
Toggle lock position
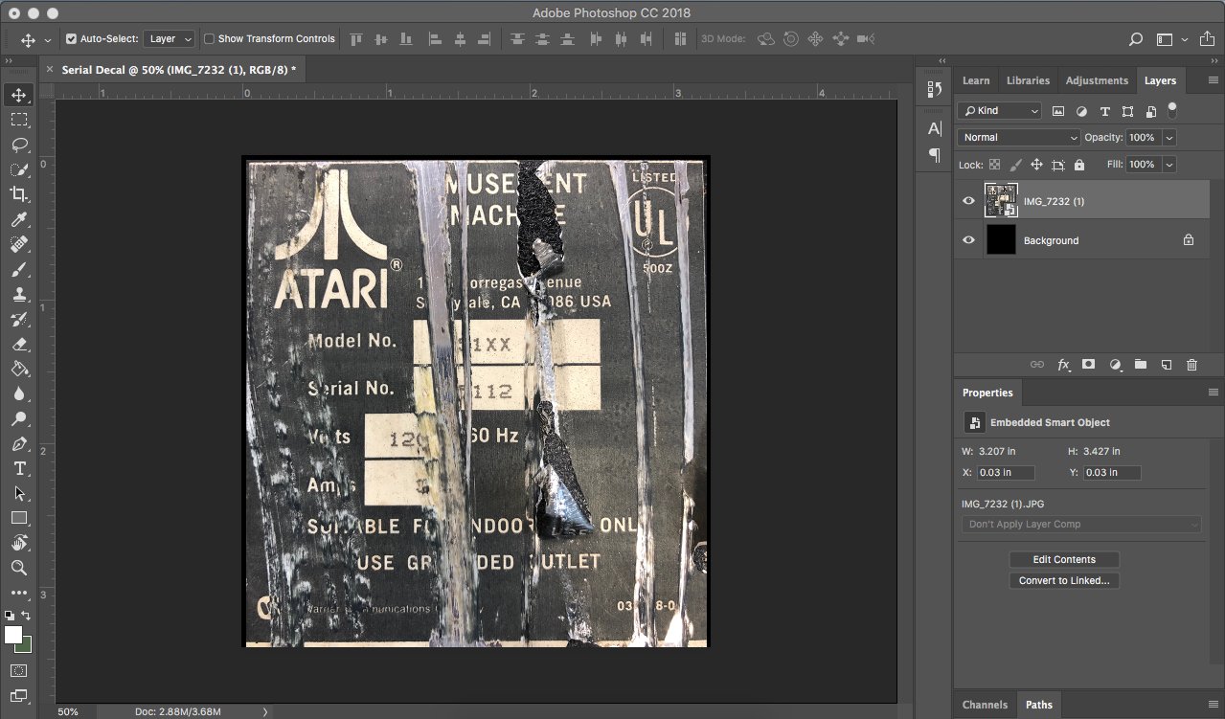click(x=1036, y=165)
